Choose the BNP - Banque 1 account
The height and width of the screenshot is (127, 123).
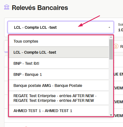tap(59, 74)
